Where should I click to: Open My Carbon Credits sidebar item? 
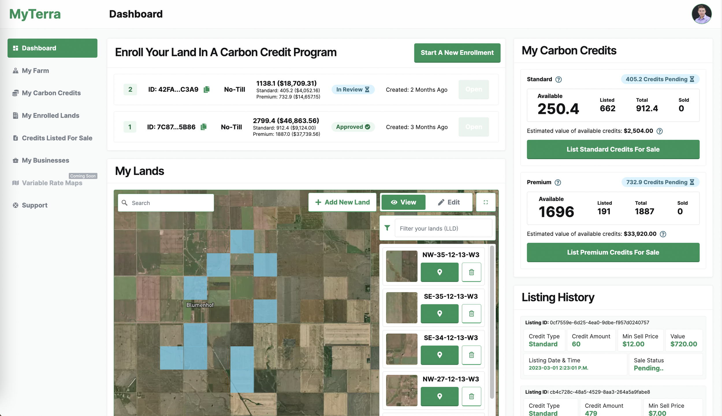tap(51, 93)
